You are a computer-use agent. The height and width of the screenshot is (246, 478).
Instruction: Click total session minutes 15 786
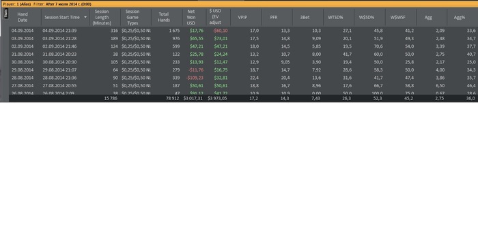click(111, 99)
